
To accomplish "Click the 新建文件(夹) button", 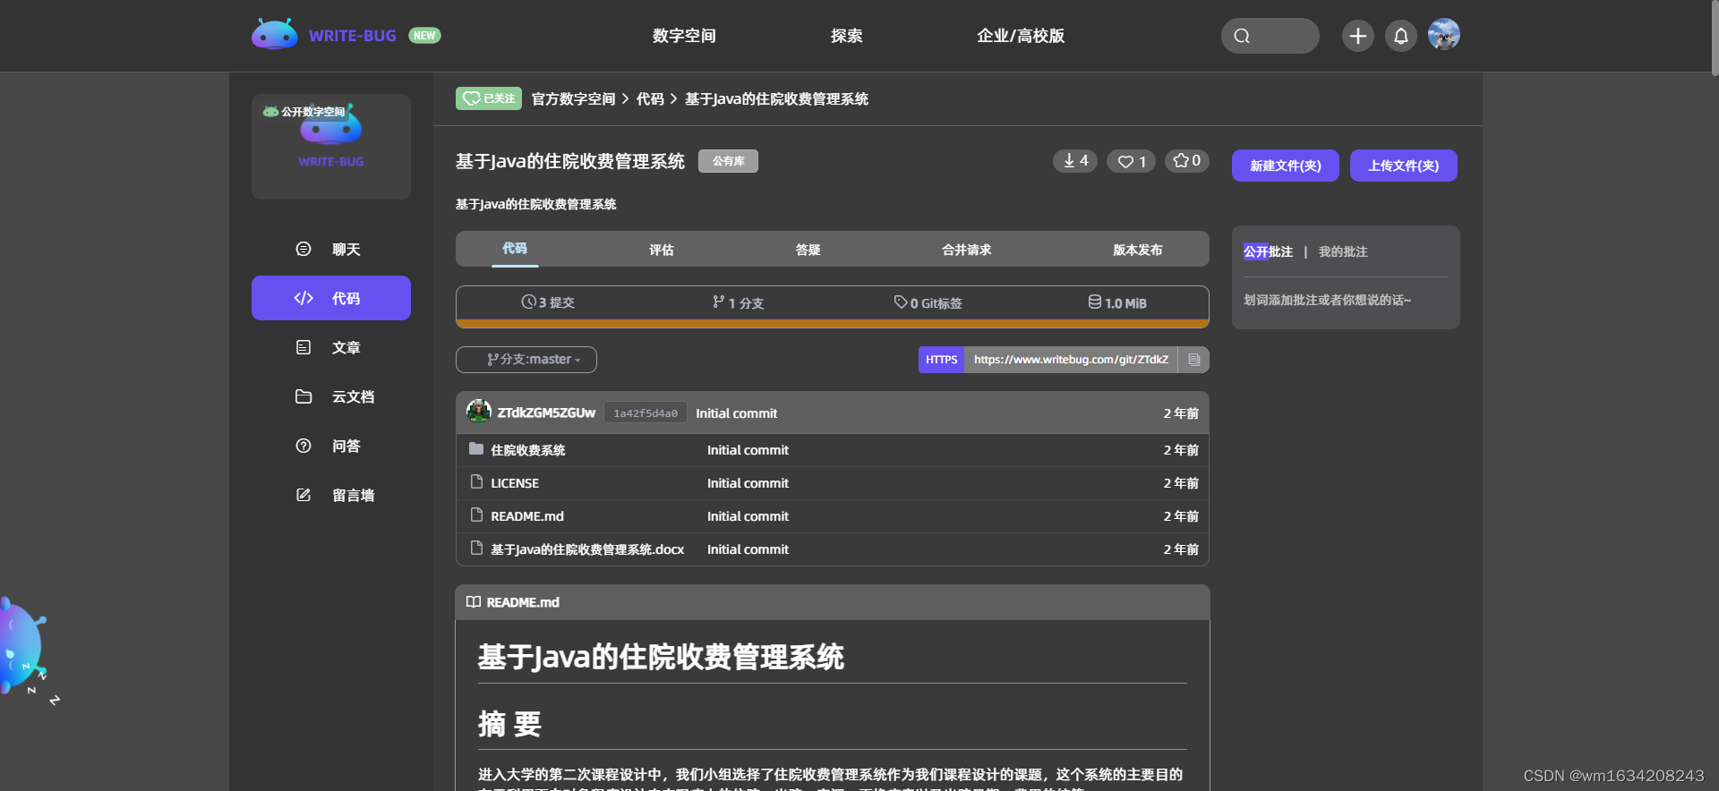I will pos(1286,166).
